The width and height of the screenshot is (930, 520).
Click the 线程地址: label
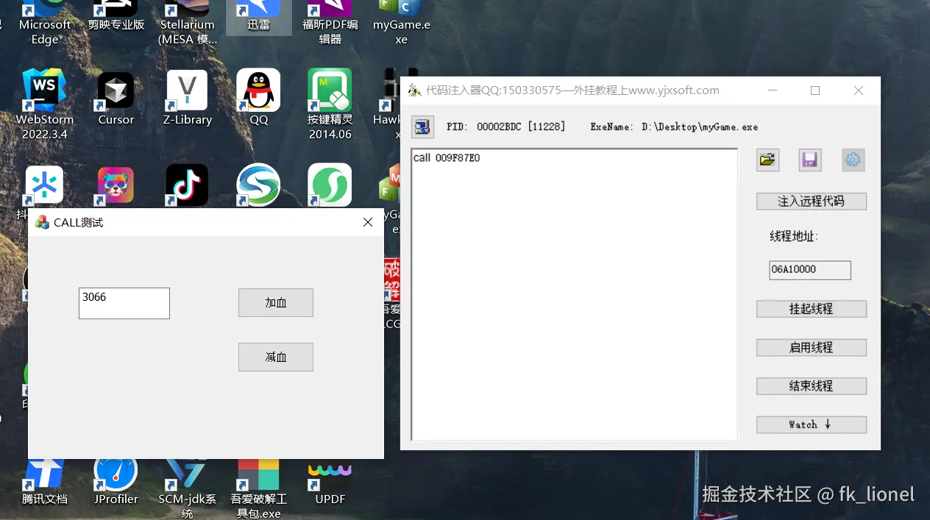point(794,236)
